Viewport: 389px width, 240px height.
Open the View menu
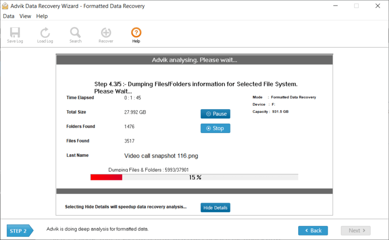(x=25, y=16)
